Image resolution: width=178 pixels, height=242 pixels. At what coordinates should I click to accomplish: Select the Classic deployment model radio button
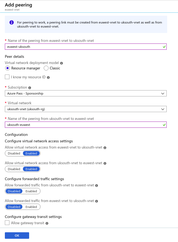coord(46,68)
